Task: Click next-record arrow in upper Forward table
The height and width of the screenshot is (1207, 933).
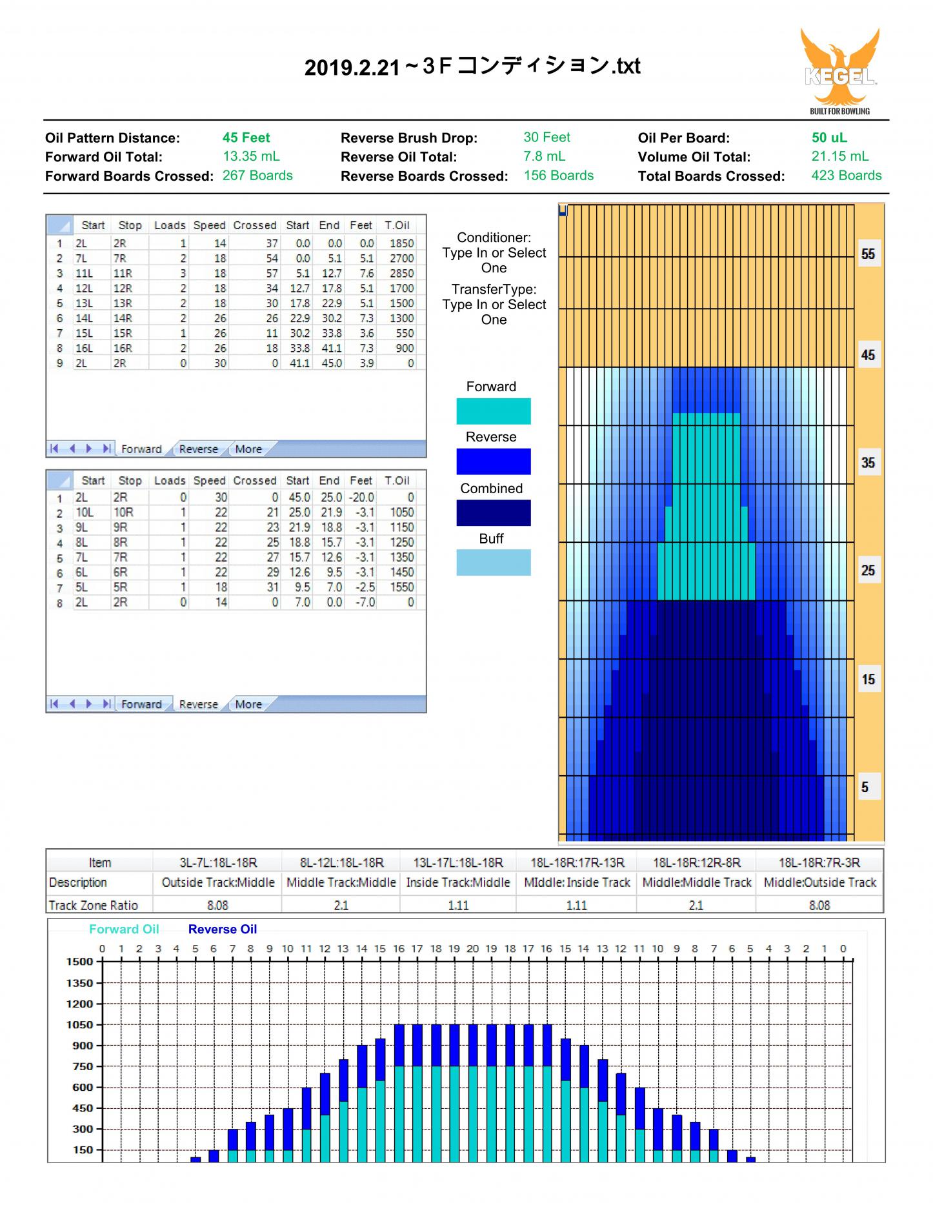Action: pyautogui.click(x=89, y=449)
